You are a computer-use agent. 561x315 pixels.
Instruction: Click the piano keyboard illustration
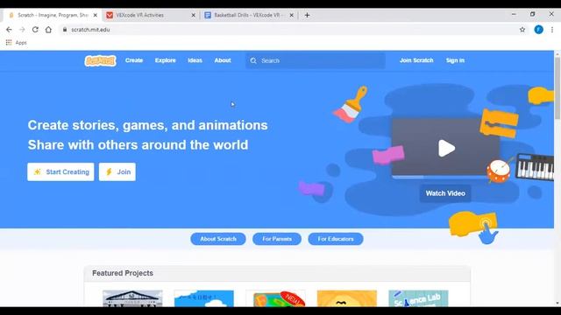(x=535, y=167)
